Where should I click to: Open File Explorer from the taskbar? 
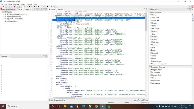coord(65,106)
